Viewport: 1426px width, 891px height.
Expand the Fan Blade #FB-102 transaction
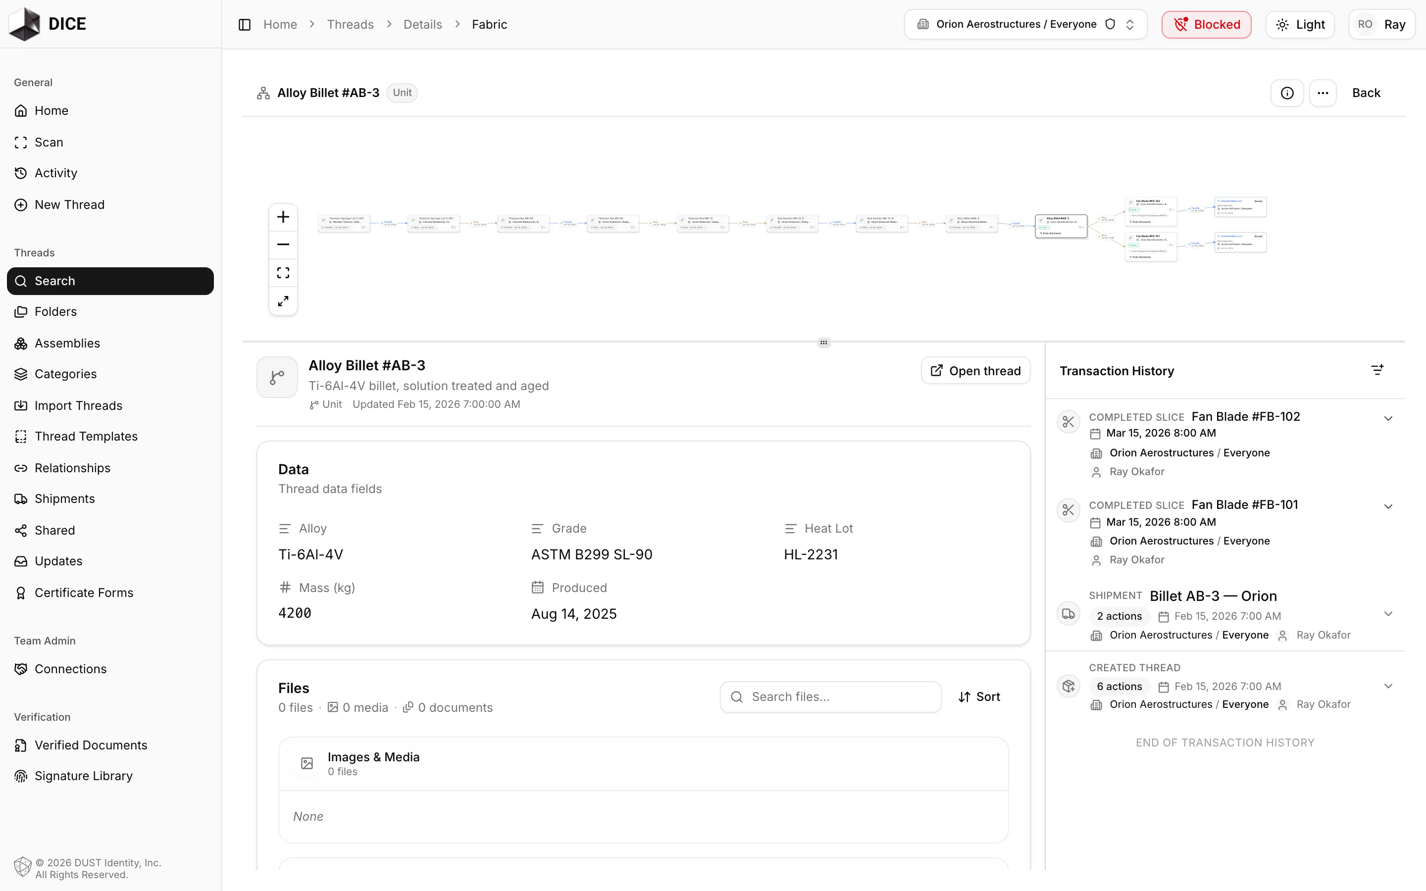1388,418
